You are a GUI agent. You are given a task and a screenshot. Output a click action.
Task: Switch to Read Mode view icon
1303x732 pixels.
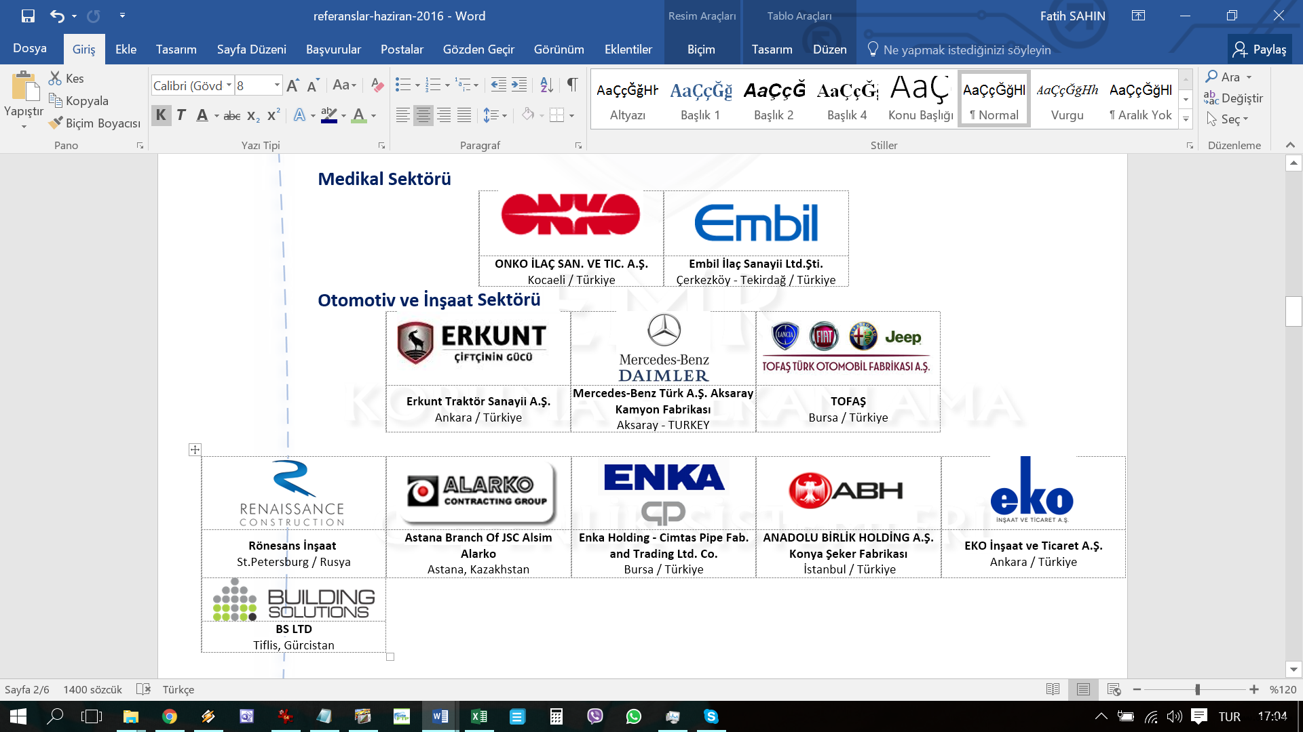[1053, 689]
